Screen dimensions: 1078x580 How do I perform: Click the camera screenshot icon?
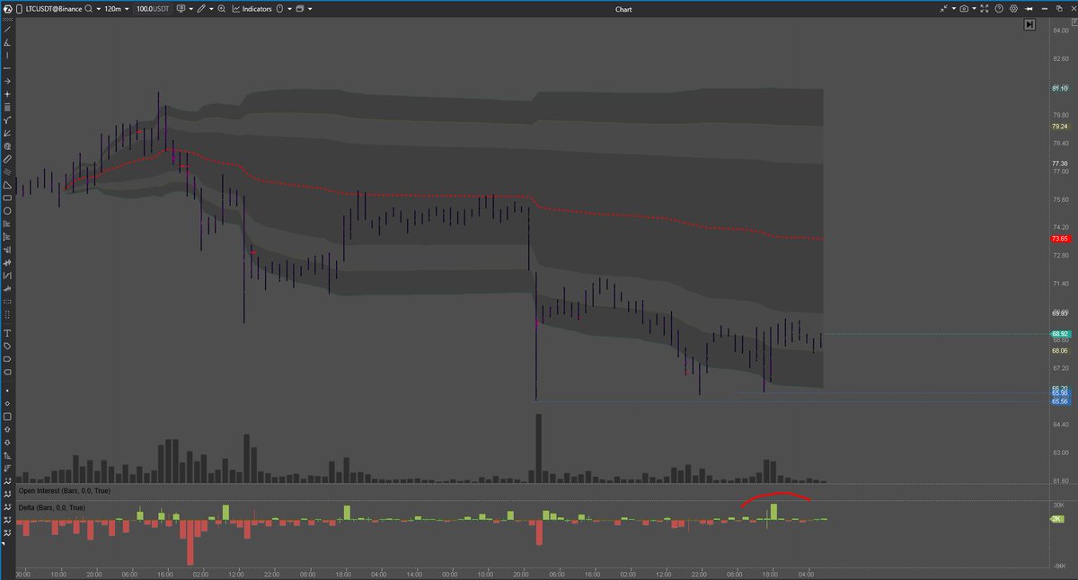(x=964, y=9)
